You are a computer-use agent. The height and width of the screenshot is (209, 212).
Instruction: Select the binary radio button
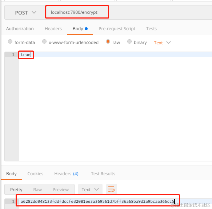[129, 41]
